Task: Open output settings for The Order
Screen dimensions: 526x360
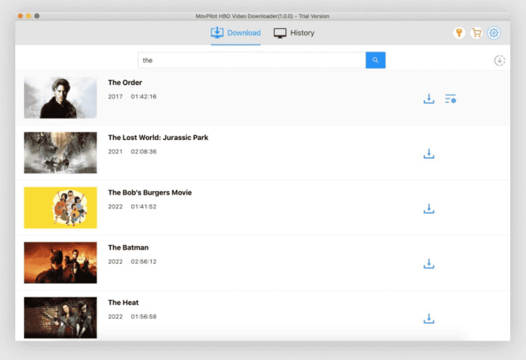Action: coord(450,99)
